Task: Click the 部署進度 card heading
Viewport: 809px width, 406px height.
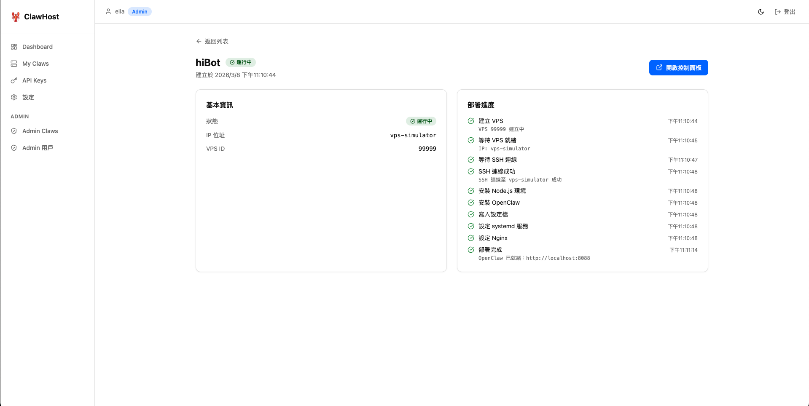Action: point(481,105)
